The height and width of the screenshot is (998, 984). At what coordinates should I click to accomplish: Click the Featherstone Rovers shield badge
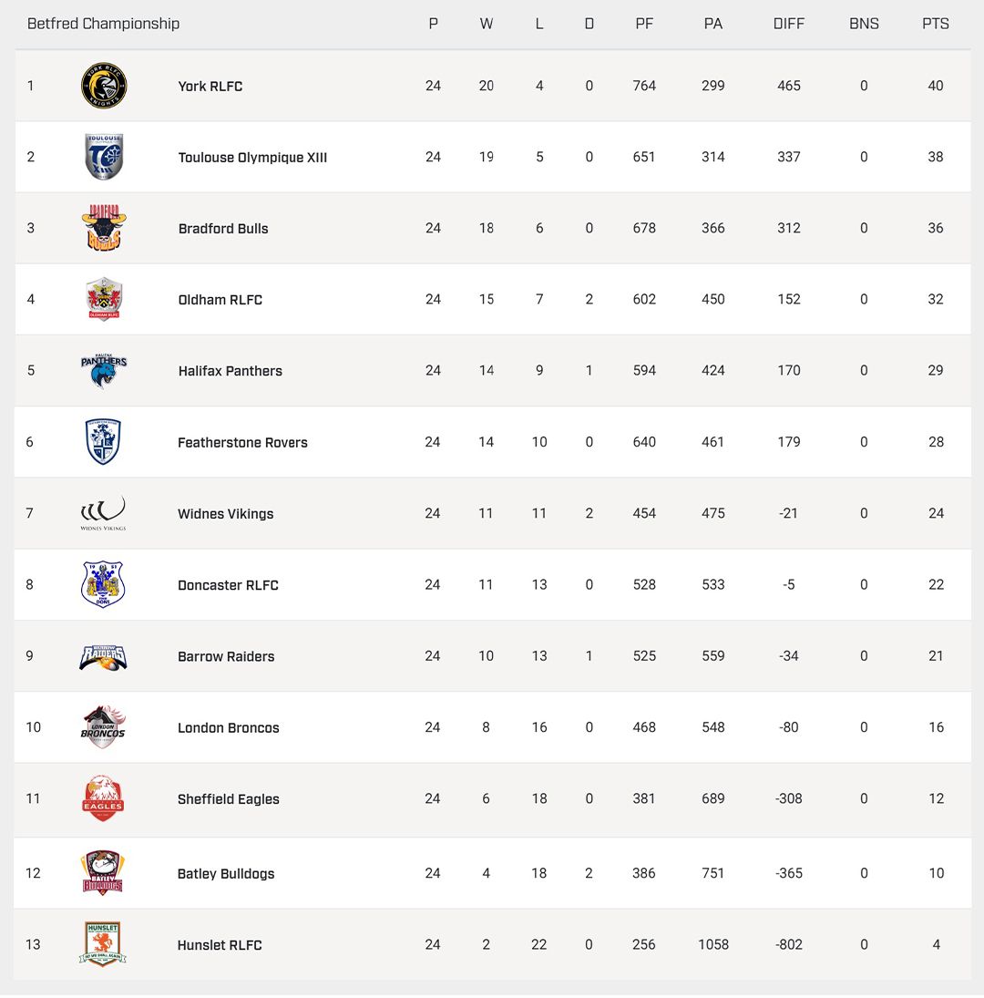click(103, 442)
